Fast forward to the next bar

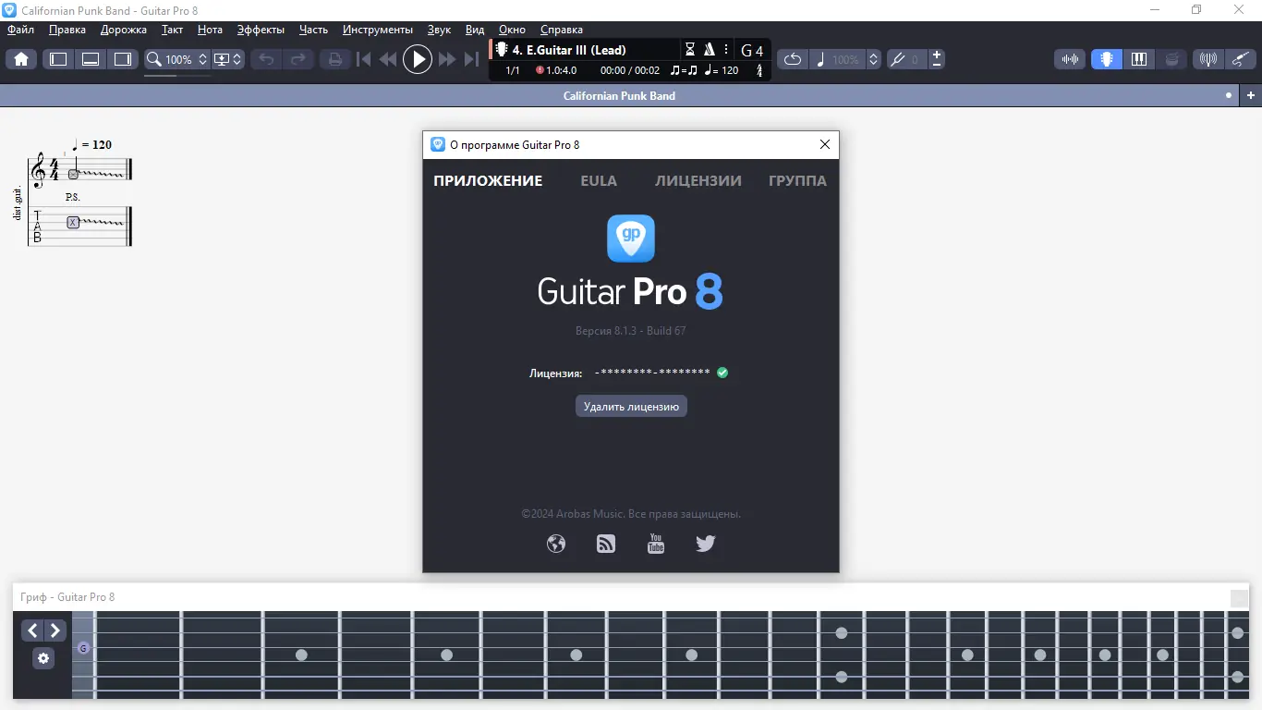(447, 59)
